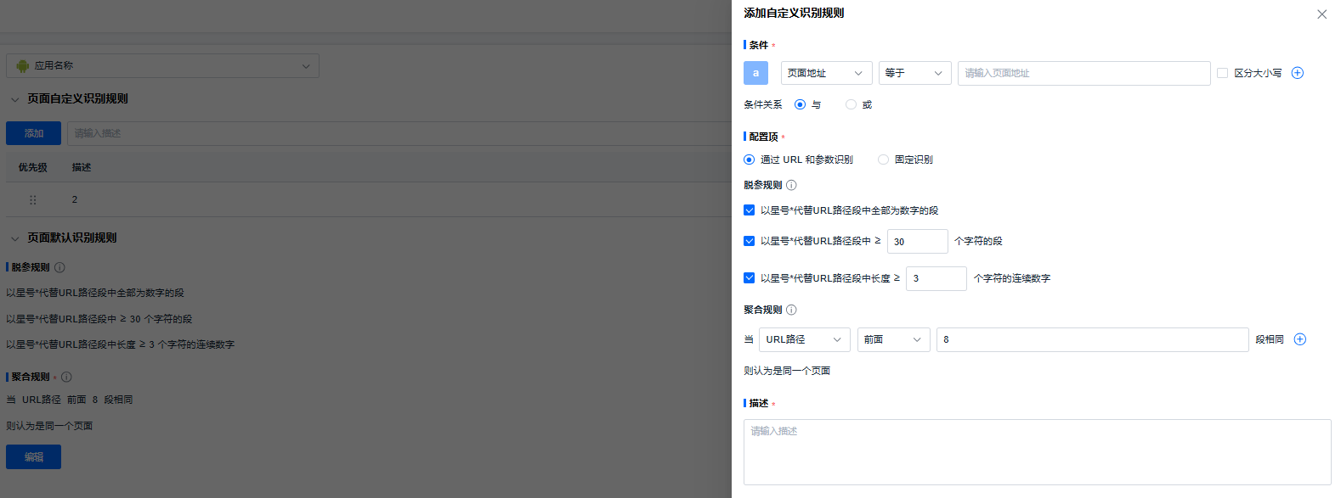Select the 或 condition relation radio
This screenshot has width=1341, height=498.
[851, 104]
